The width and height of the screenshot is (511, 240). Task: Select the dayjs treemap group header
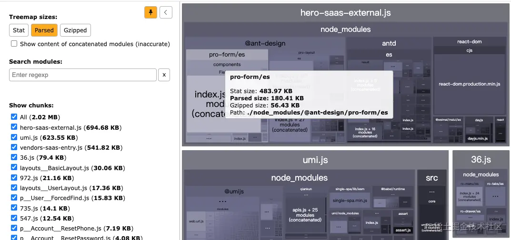[479, 120]
